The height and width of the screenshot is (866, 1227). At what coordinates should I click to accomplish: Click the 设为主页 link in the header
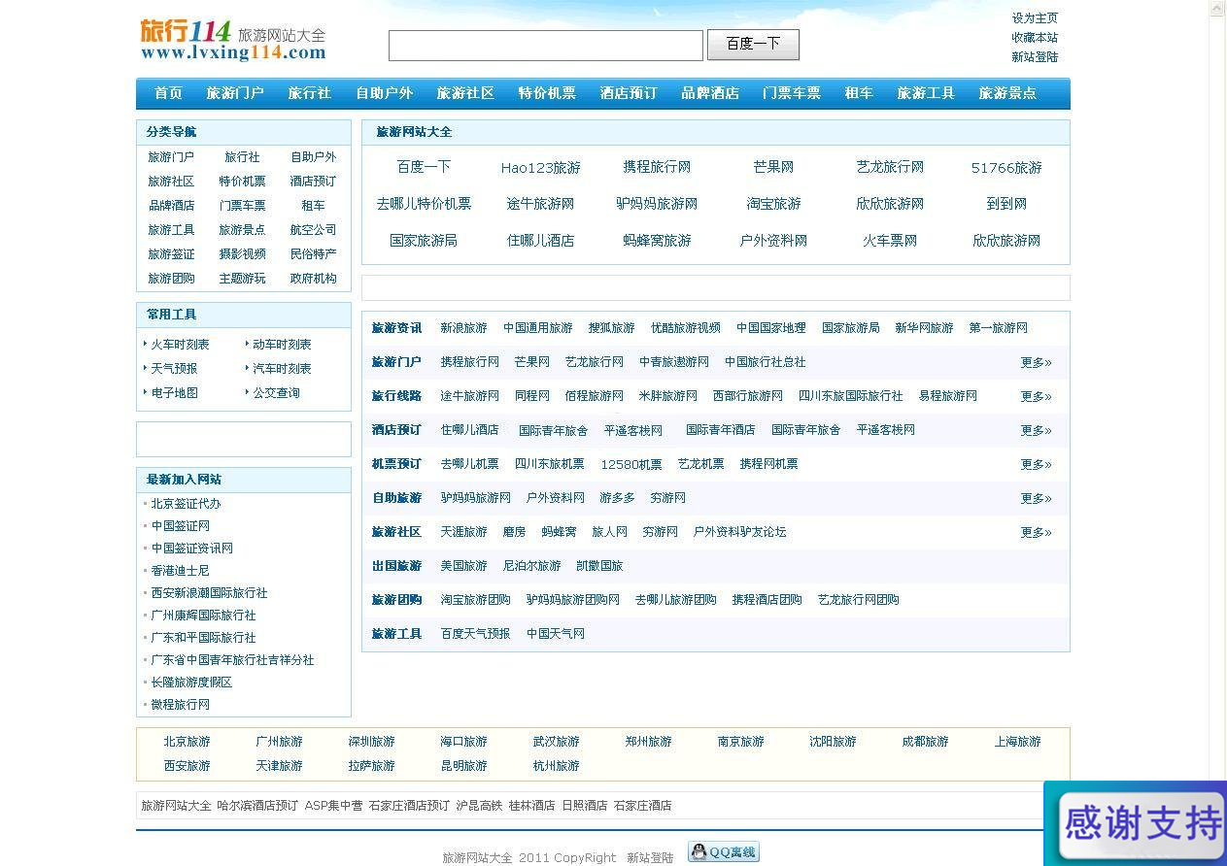pos(1035,18)
